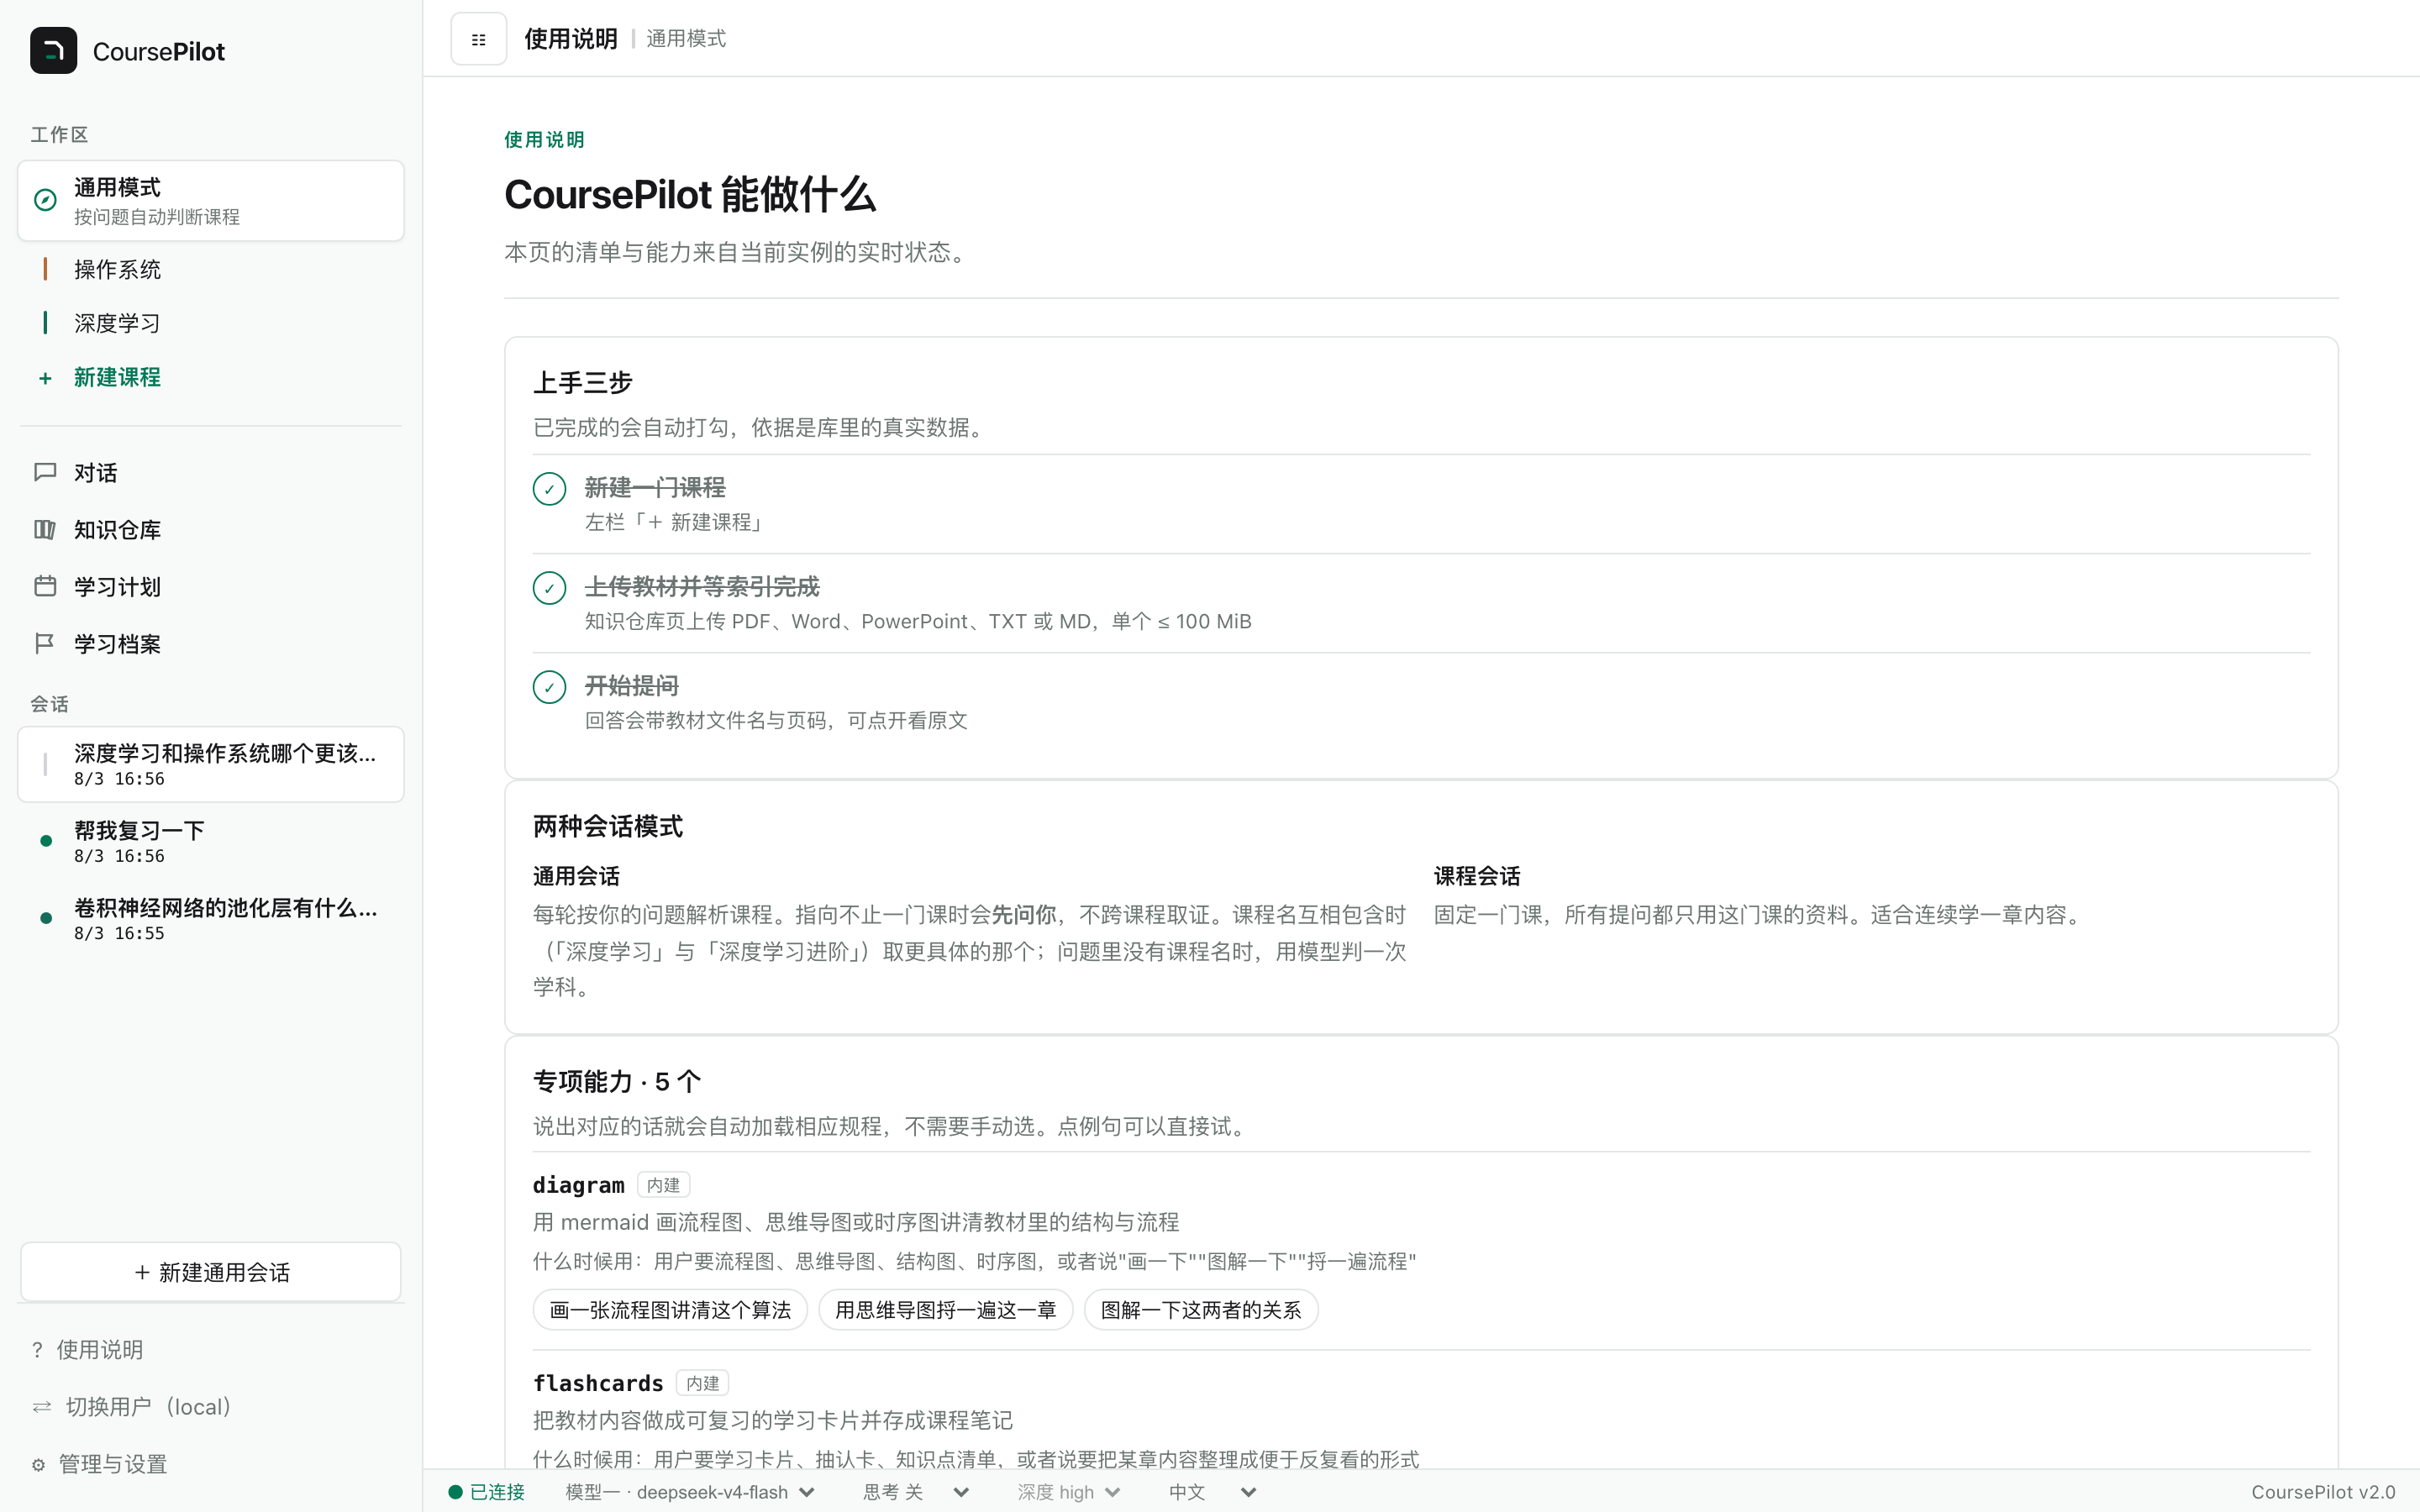This screenshot has width=2420, height=1512.
Task: Go to the 对话 section
Action: click(211, 472)
